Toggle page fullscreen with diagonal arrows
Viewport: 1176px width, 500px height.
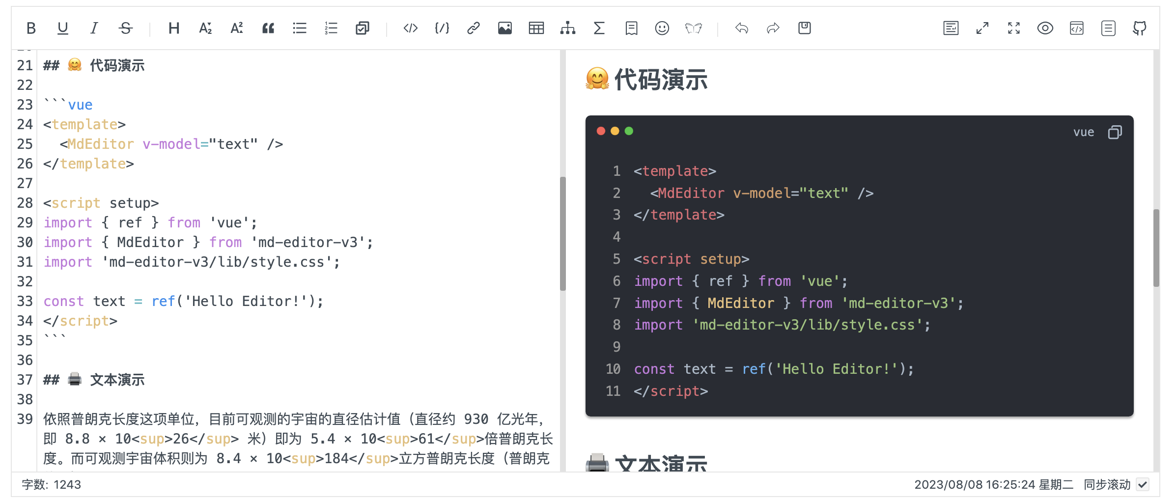(982, 28)
